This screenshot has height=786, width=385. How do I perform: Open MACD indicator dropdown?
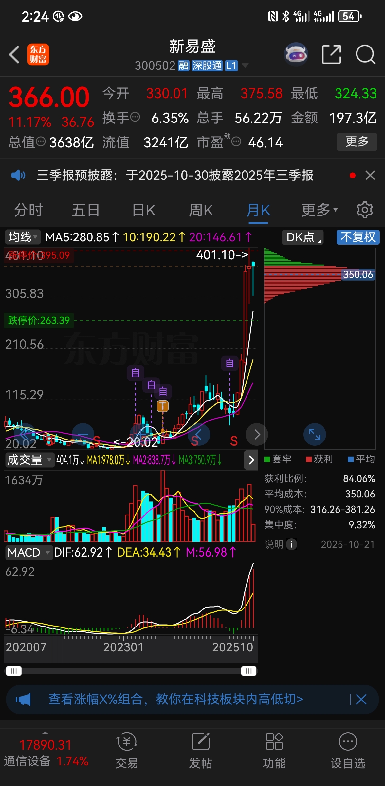coord(28,552)
